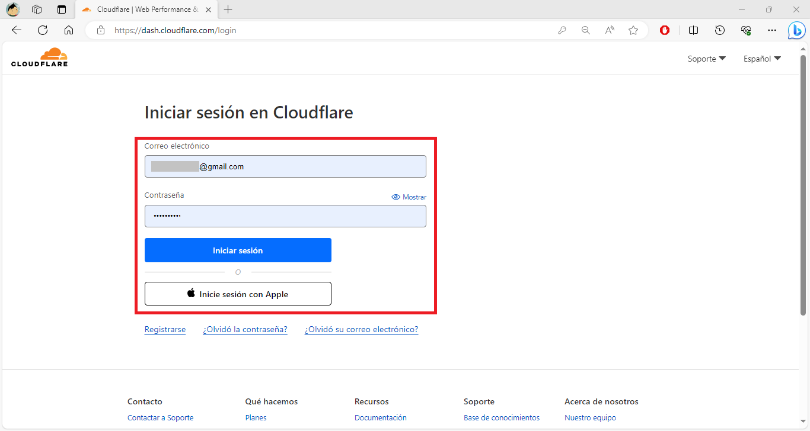The width and height of the screenshot is (810, 431).
Task: Open the Registrarse link
Action: 165,329
